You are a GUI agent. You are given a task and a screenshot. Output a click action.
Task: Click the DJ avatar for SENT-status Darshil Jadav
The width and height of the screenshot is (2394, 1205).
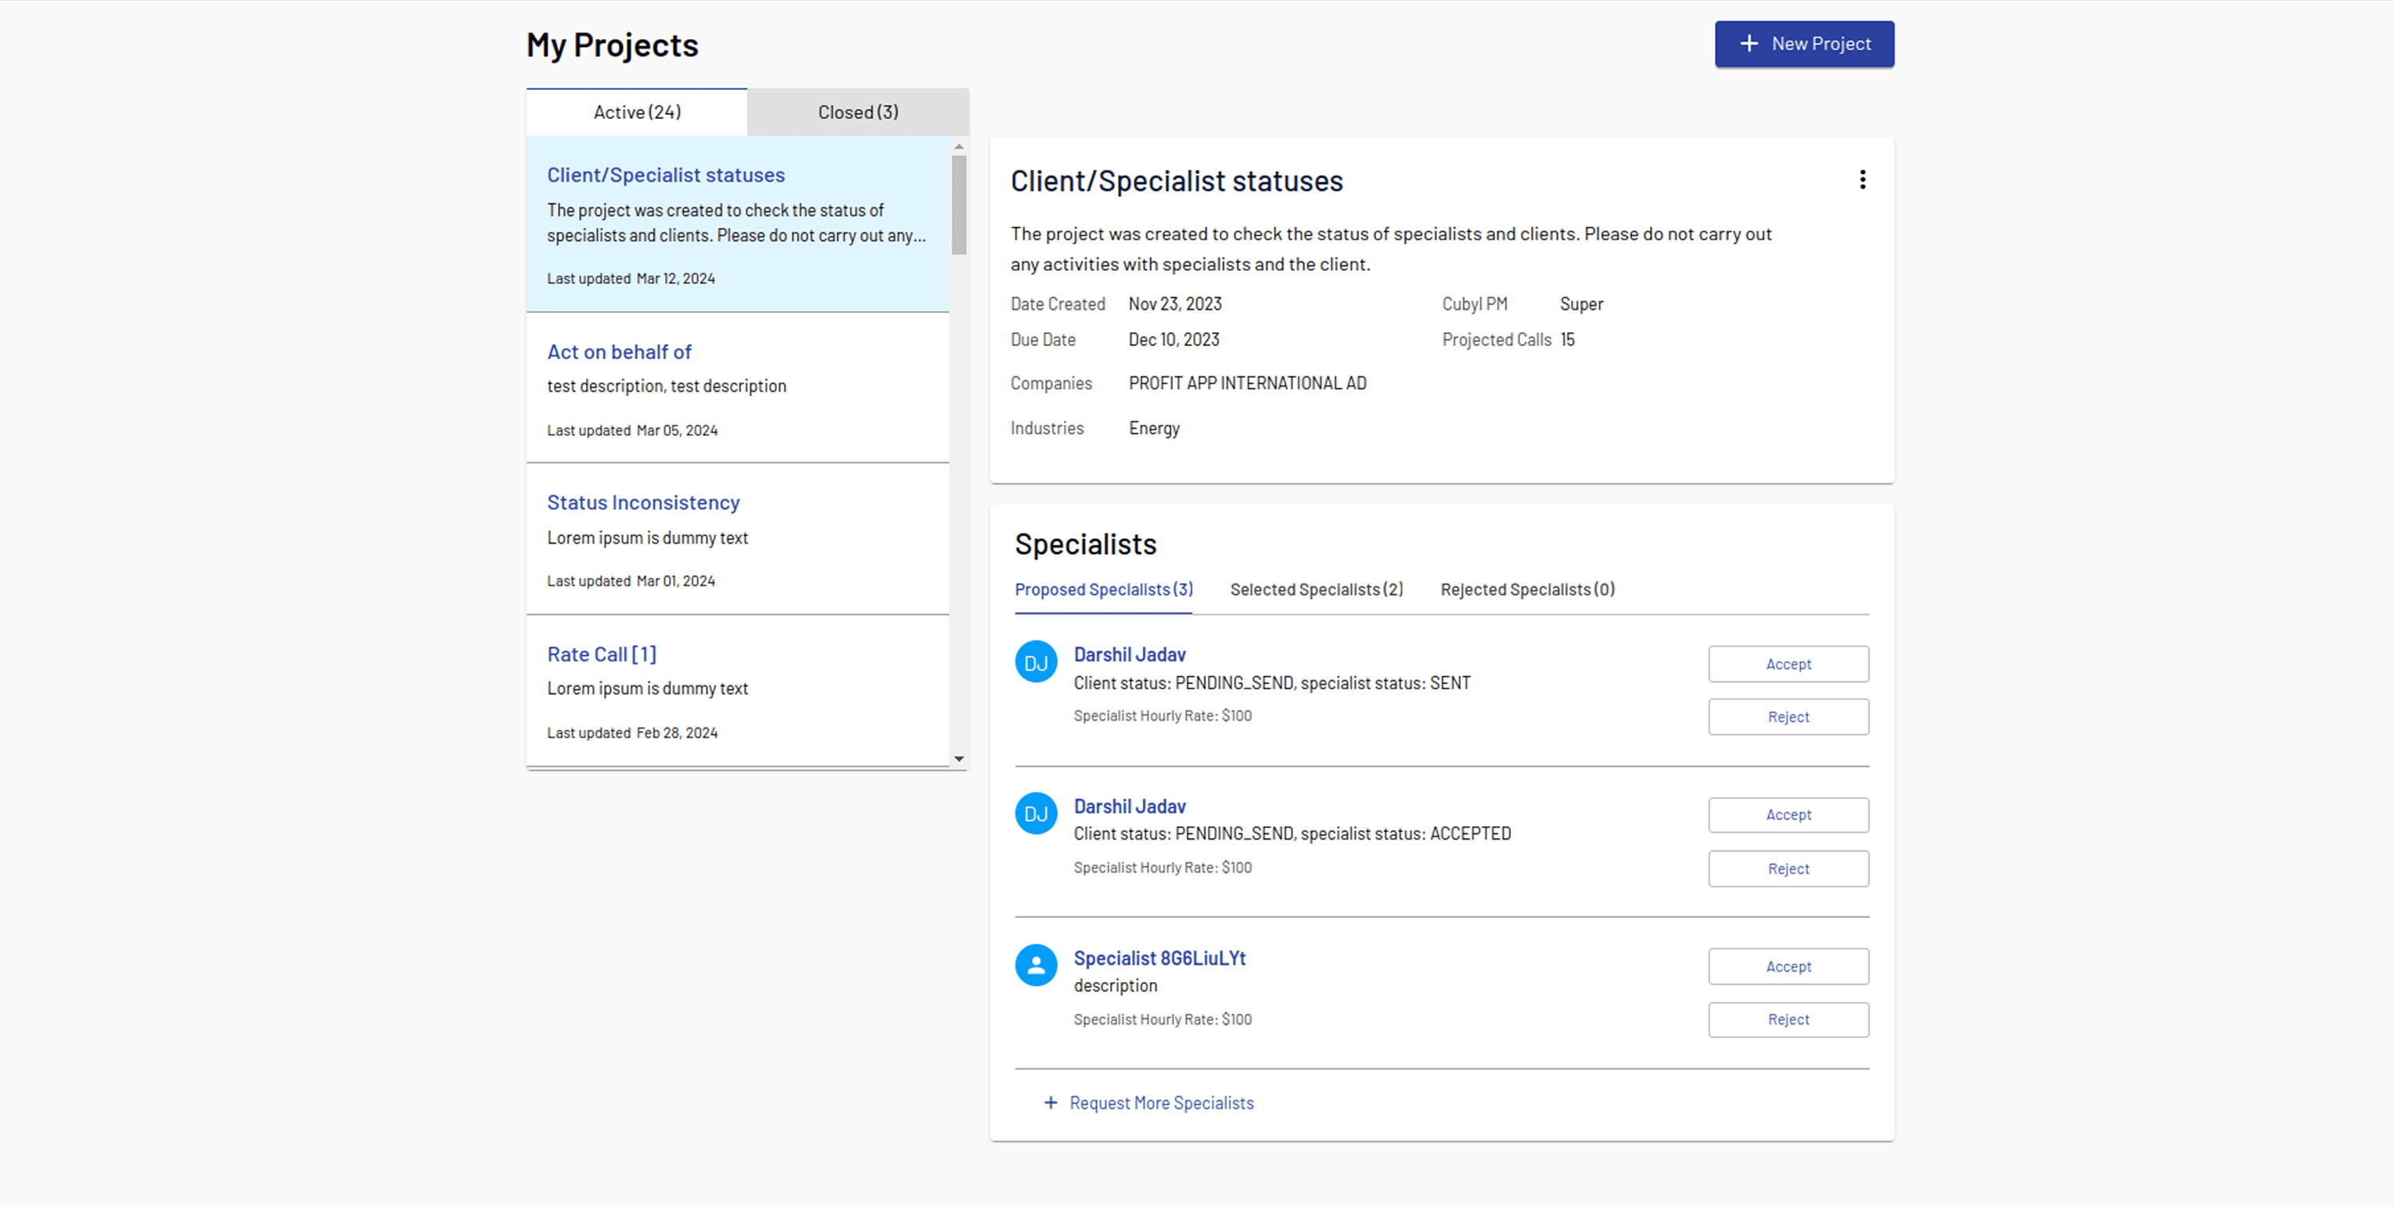pyautogui.click(x=1035, y=662)
